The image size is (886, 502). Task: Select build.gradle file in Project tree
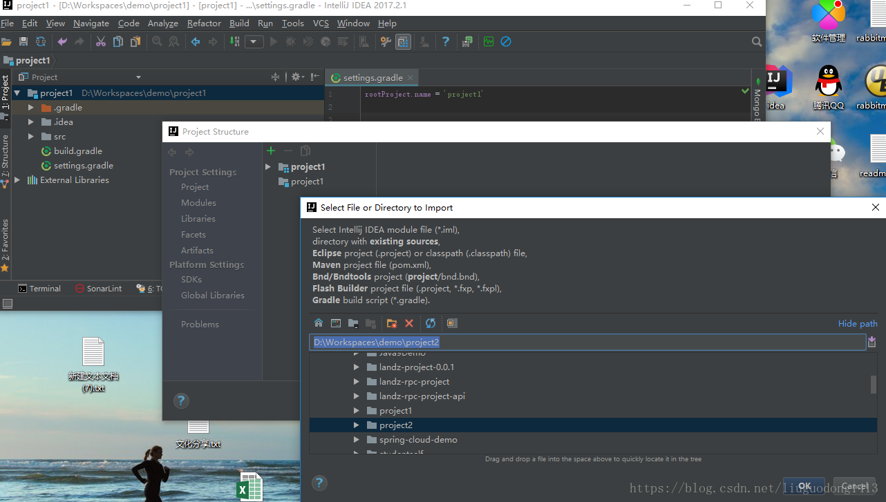point(78,151)
